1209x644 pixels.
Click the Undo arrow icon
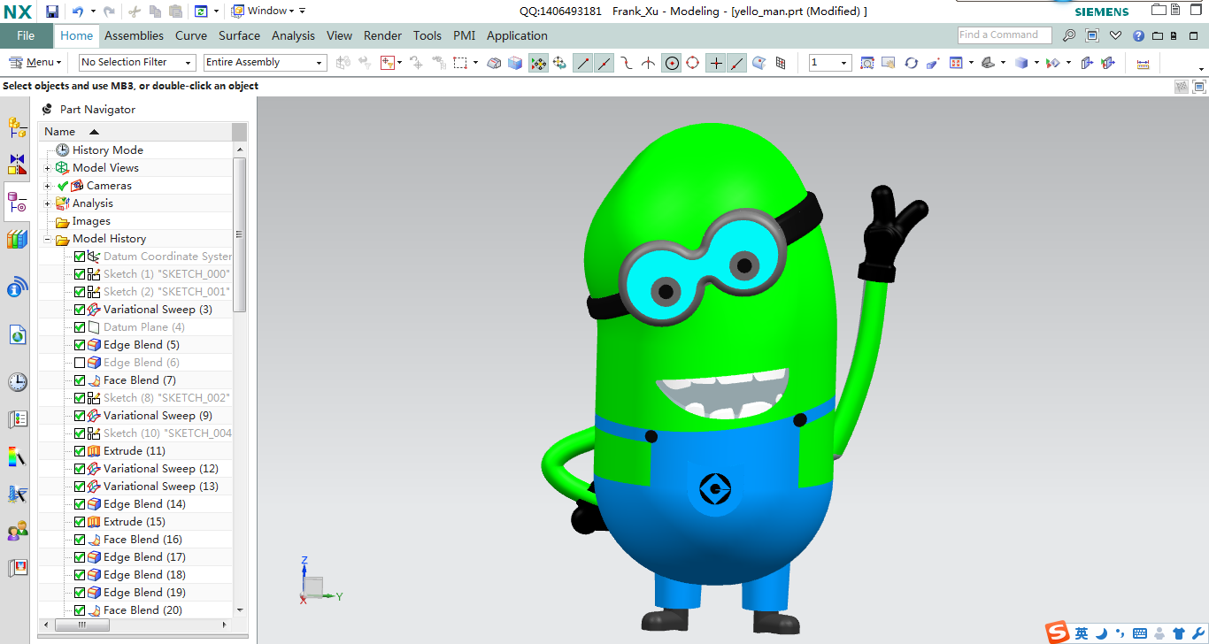pos(77,11)
